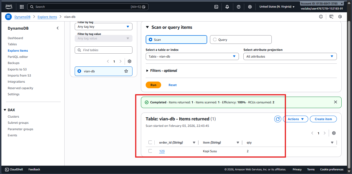Go to previous page in tables list
Image resolution: width=352 pixels, height=174 pixels.
click(108, 61)
